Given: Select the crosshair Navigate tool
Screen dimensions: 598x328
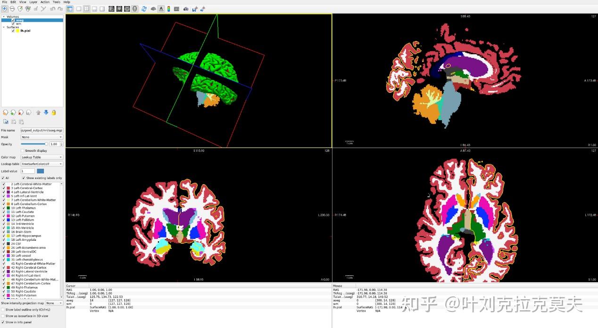Looking at the screenshot, I should pyautogui.click(x=4, y=8).
